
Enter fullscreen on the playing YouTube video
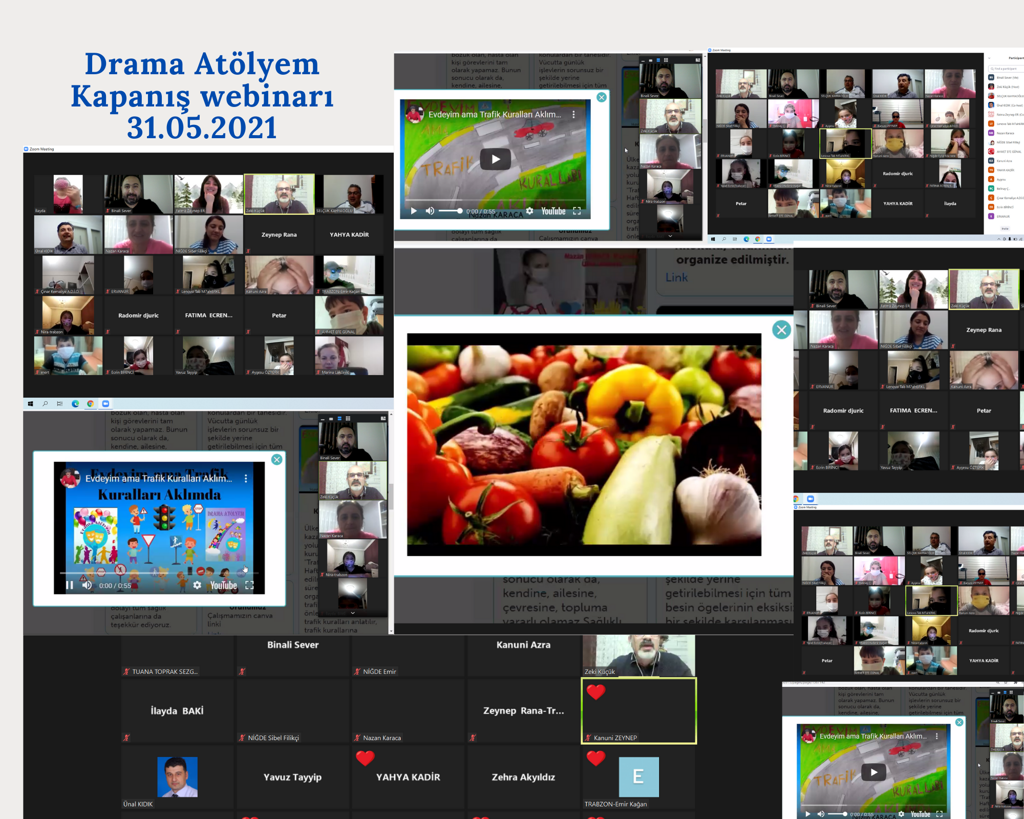point(249,585)
